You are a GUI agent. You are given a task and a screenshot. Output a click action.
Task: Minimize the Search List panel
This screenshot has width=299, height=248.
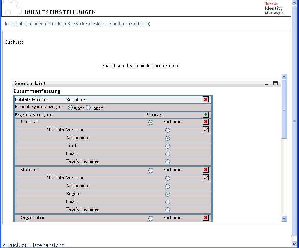pyautogui.click(x=267, y=84)
